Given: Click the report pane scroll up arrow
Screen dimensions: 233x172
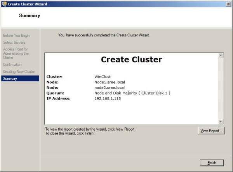Looking at the screenshot, I should pyautogui.click(x=221, y=56).
